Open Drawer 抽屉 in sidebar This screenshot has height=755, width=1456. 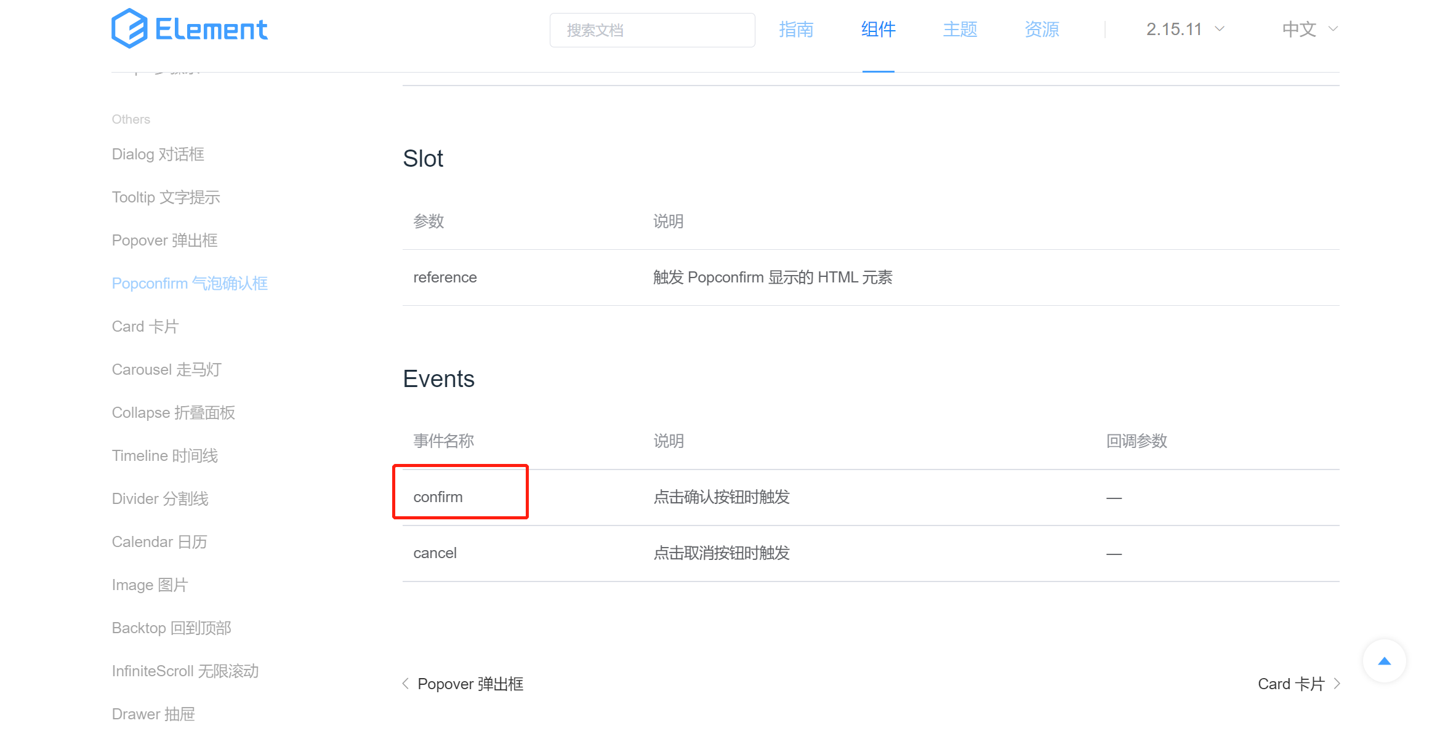click(153, 714)
